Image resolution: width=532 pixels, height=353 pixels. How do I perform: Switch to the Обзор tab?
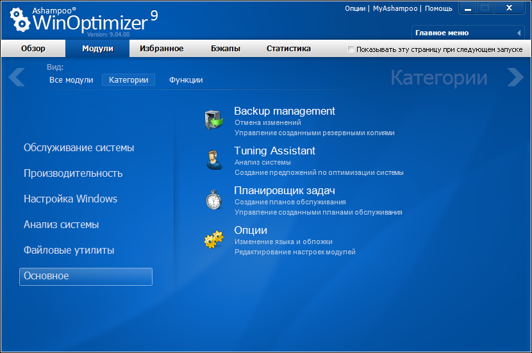[x=33, y=49]
